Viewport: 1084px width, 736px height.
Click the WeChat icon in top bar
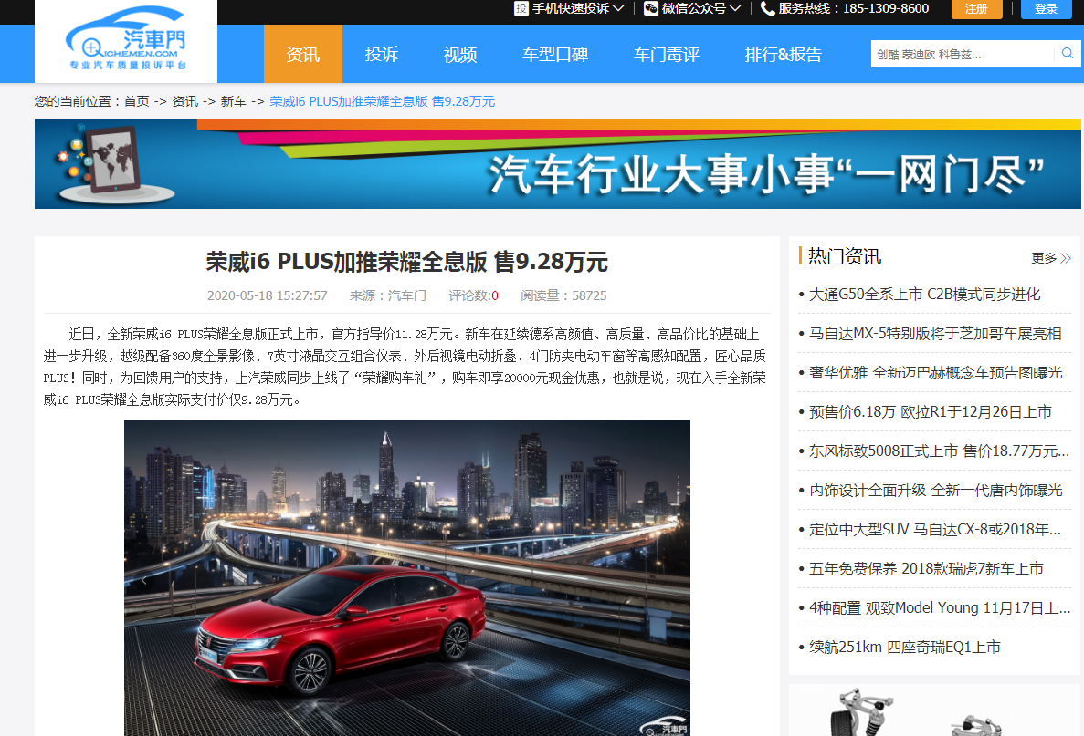[650, 8]
